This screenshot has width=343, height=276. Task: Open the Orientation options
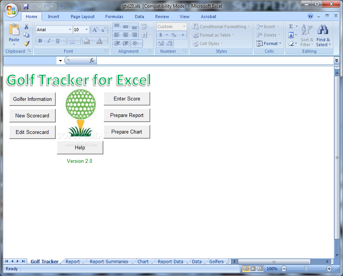click(136, 43)
